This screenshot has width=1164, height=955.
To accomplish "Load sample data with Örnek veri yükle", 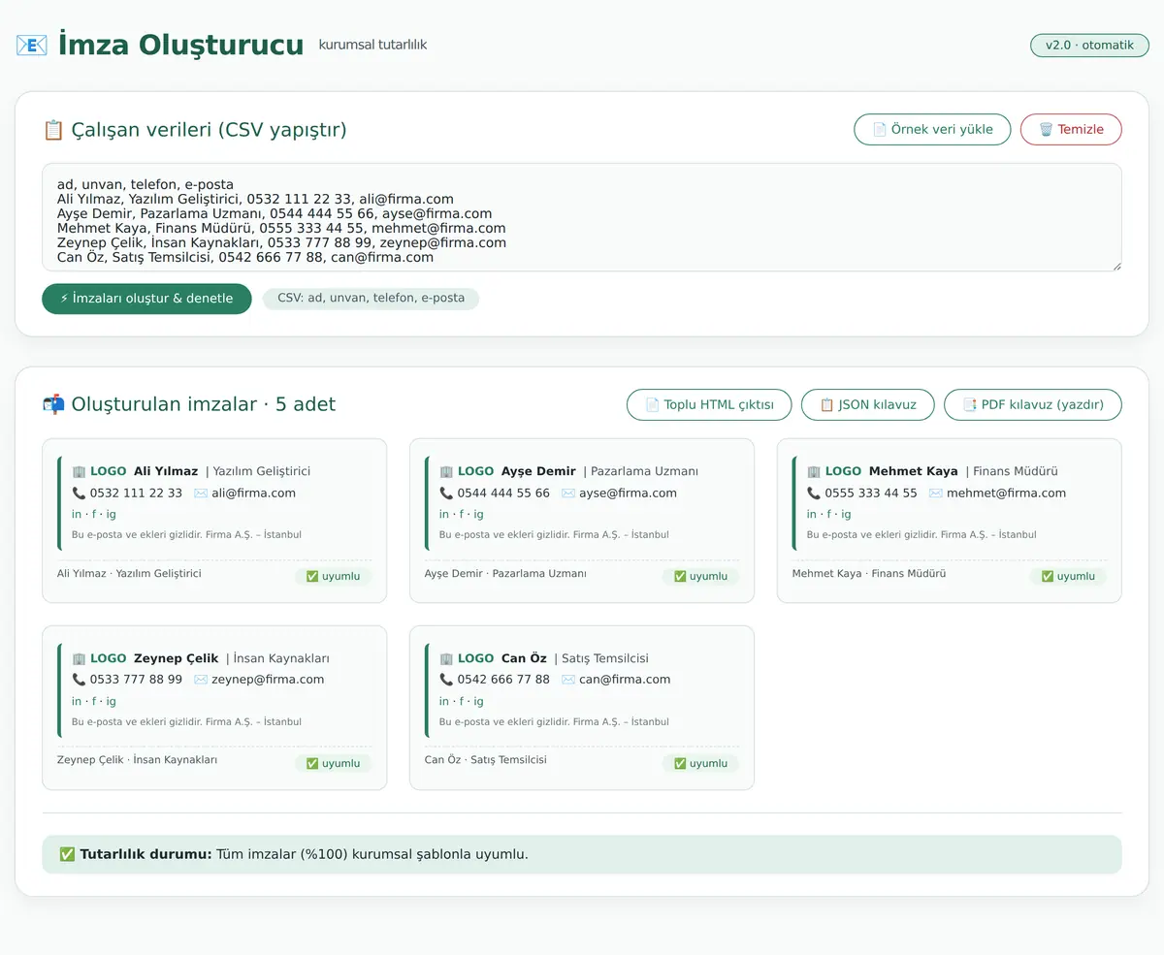I will coord(932,129).
